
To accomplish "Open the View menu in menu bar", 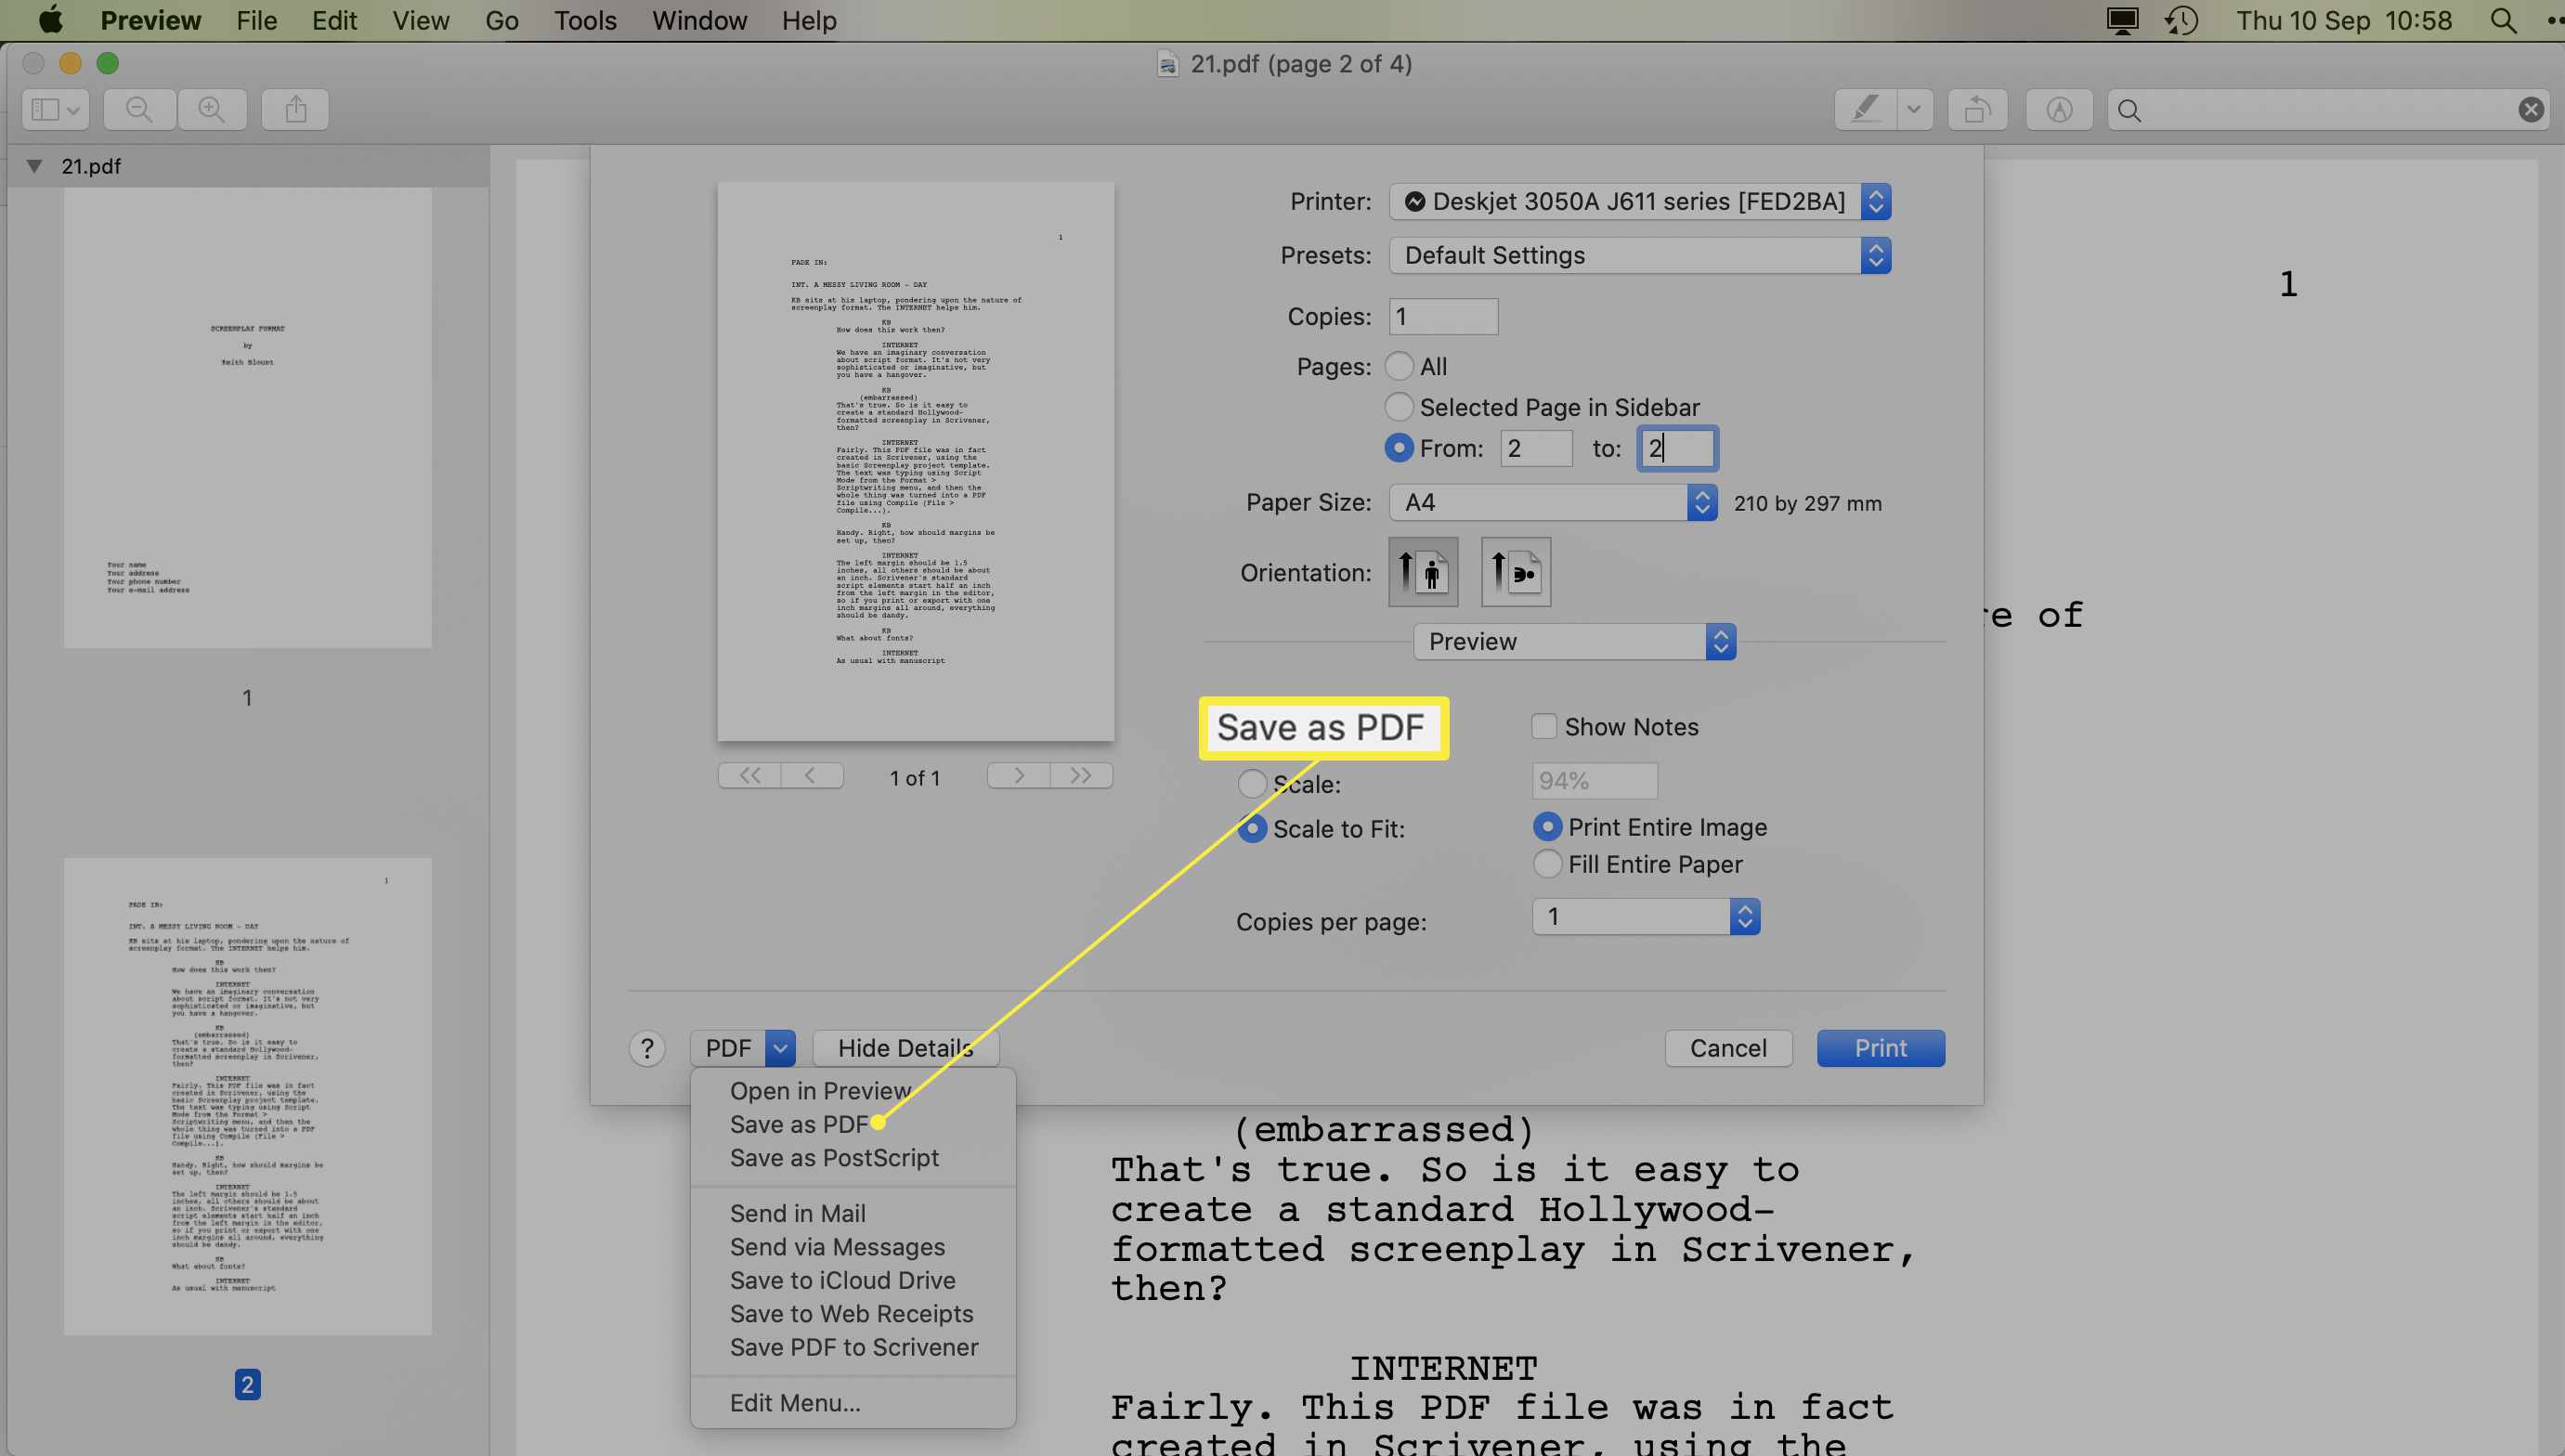I will tap(420, 20).
